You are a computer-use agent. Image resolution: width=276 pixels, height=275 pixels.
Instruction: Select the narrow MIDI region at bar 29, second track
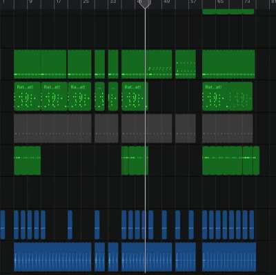[99, 96]
